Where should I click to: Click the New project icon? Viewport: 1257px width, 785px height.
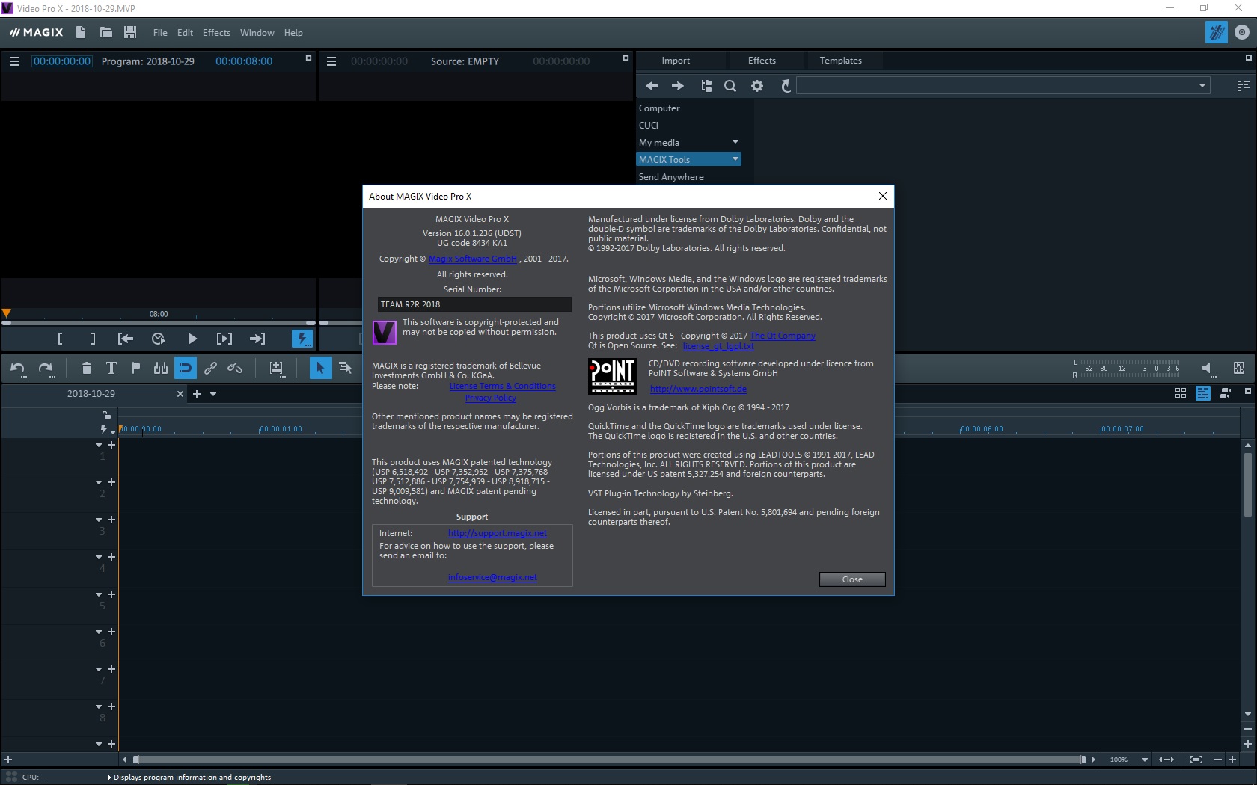pyautogui.click(x=81, y=32)
